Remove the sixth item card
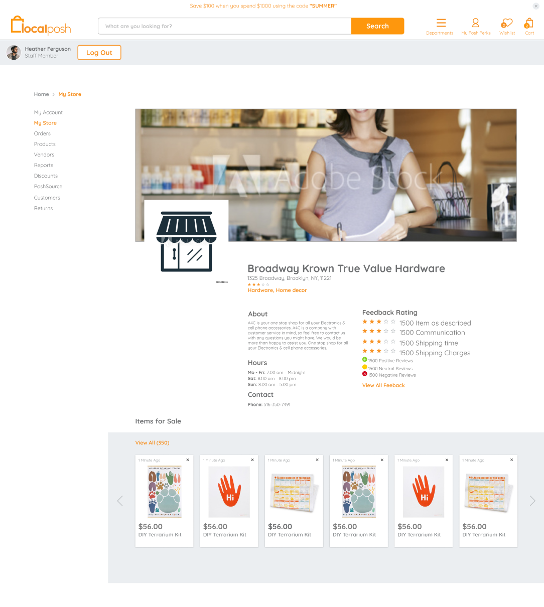 [x=511, y=460]
